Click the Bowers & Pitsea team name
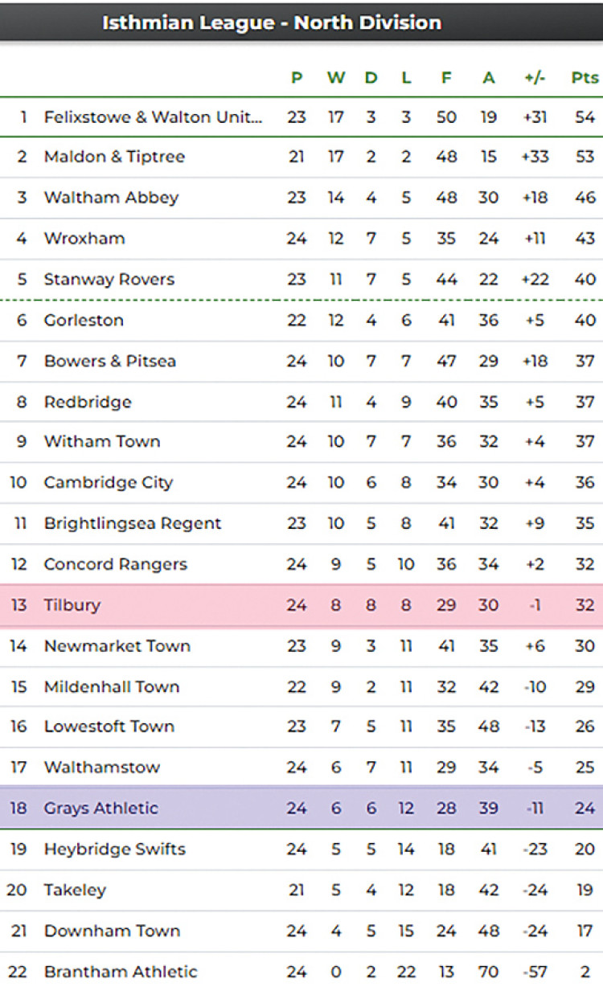Viewport: 603px width, 995px height. coord(109,362)
